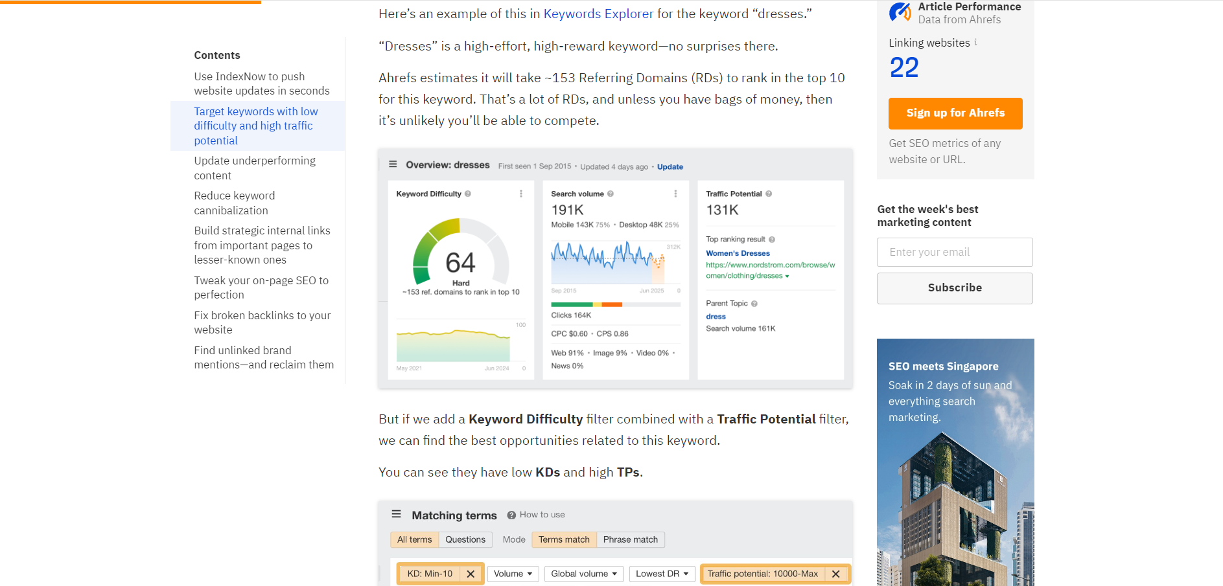Open the Matching terms hamburger menu icon
1223x586 pixels.
point(397,514)
